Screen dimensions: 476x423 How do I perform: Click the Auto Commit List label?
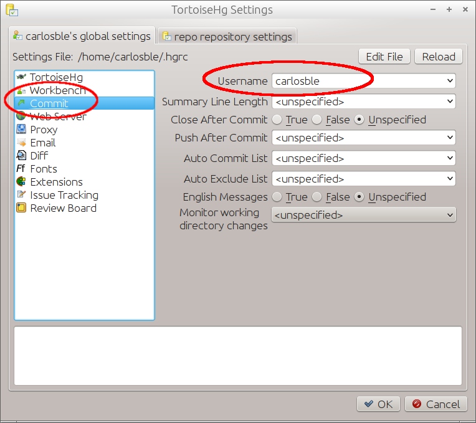226,158
